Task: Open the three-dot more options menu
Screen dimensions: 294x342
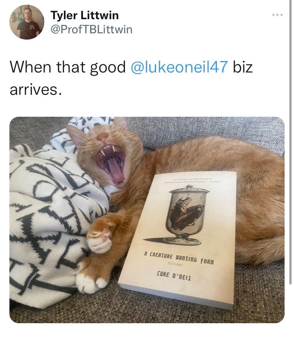Action: [278, 15]
